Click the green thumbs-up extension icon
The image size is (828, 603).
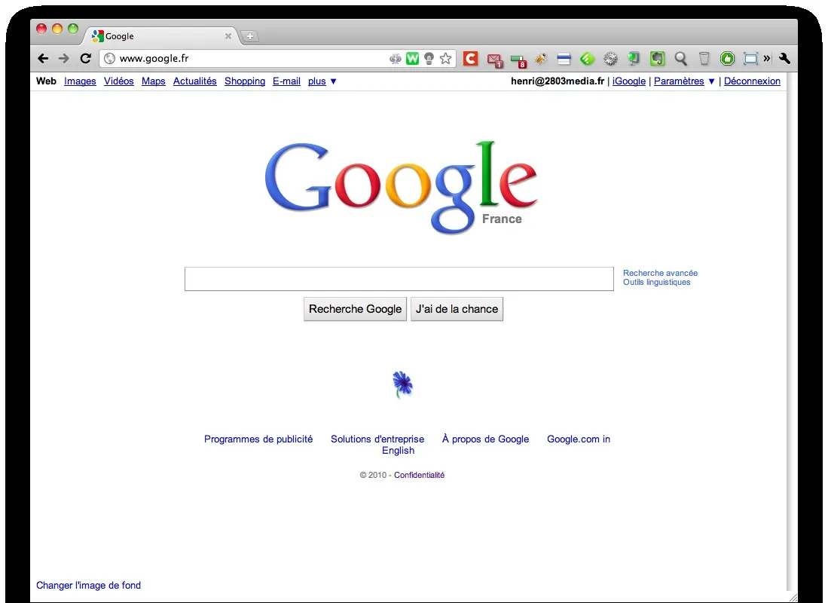[x=727, y=59]
